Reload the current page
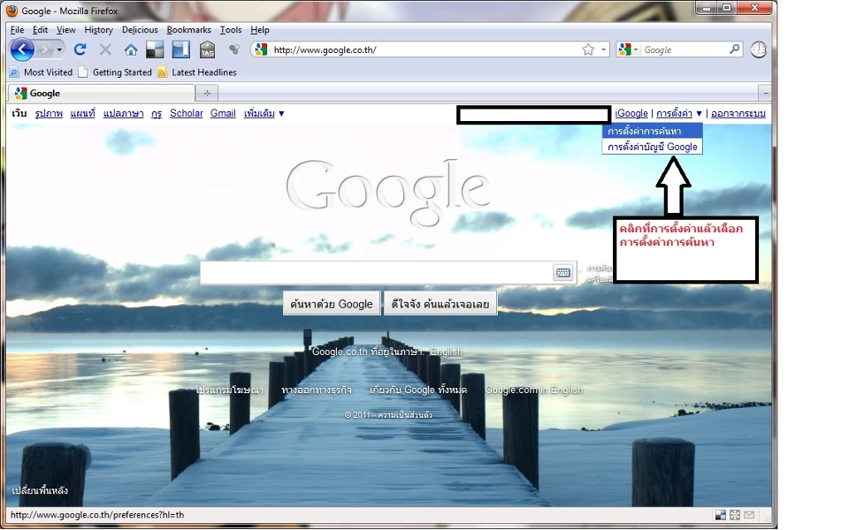The width and height of the screenshot is (864, 530). pyautogui.click(x=80, y=49)
